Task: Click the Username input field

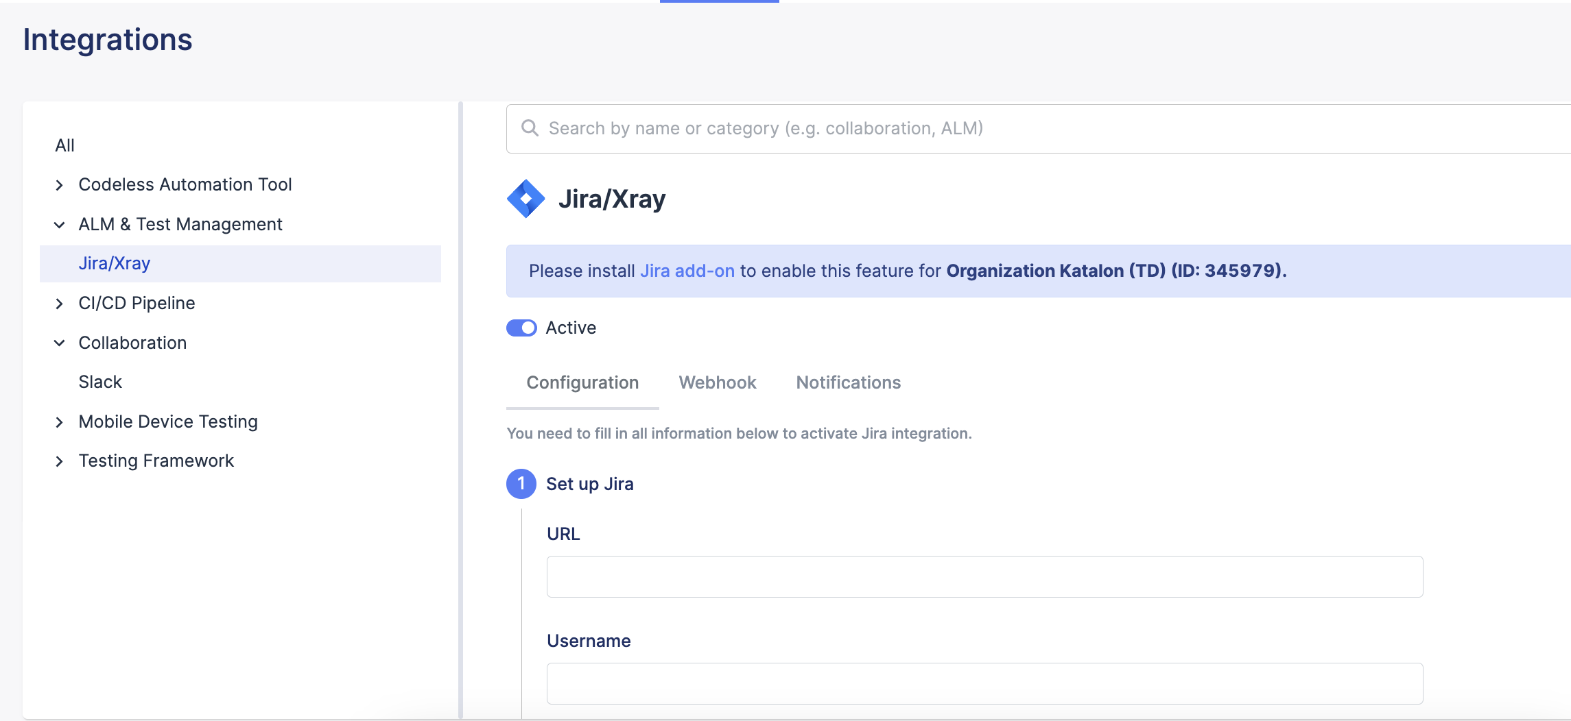Action: click(x=984, y=683)
